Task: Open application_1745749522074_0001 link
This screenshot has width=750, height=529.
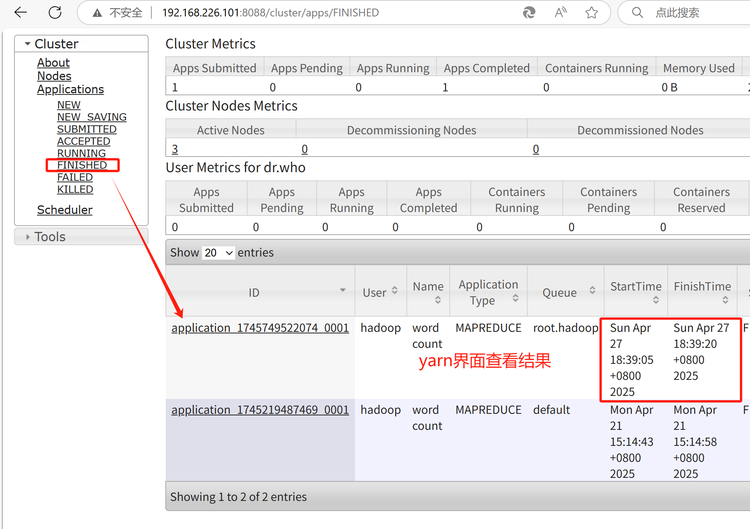Action: (x=260, y=328)
